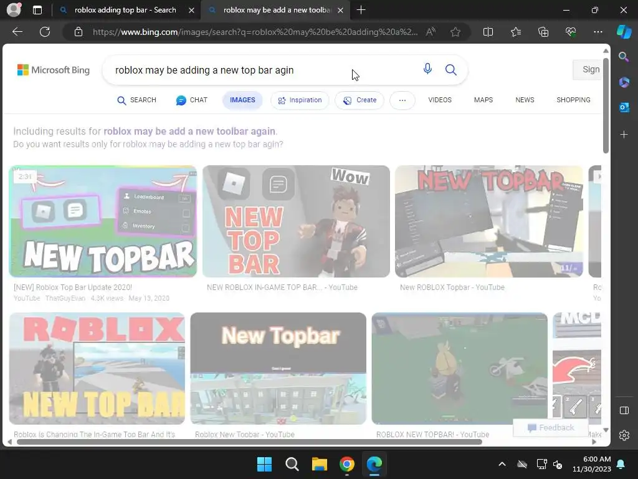Open File Explorer from the taskbar
The height and width of the screenshot is (479, 638).
click(320, 464)
